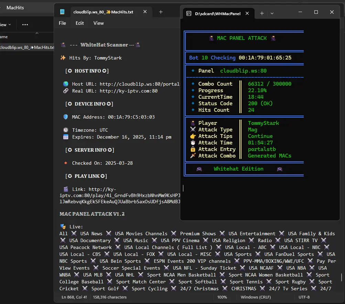Screen dimensions: 345x304
Task: Maximize the terminal window
Action: [316, 12]
